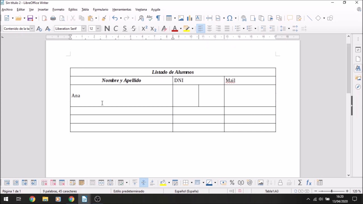Click 120 % zoom level
This screenshot has height=204, width=363.
point(356,191)
